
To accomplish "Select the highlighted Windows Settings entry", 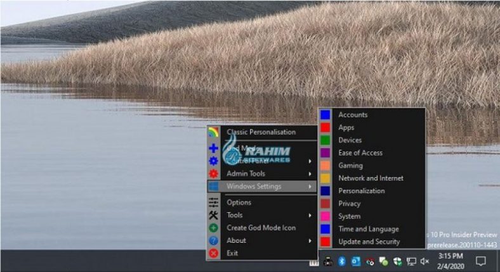I will pyautogui.click(x=261, y=186).
